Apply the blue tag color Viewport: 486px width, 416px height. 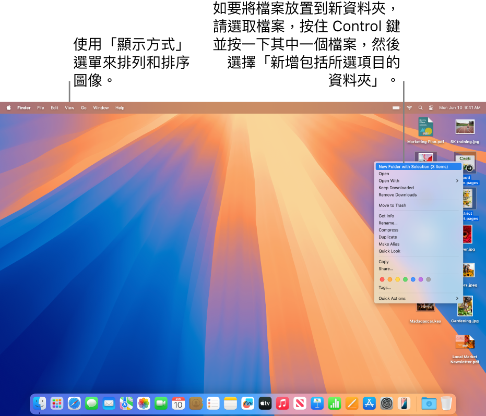413,279
